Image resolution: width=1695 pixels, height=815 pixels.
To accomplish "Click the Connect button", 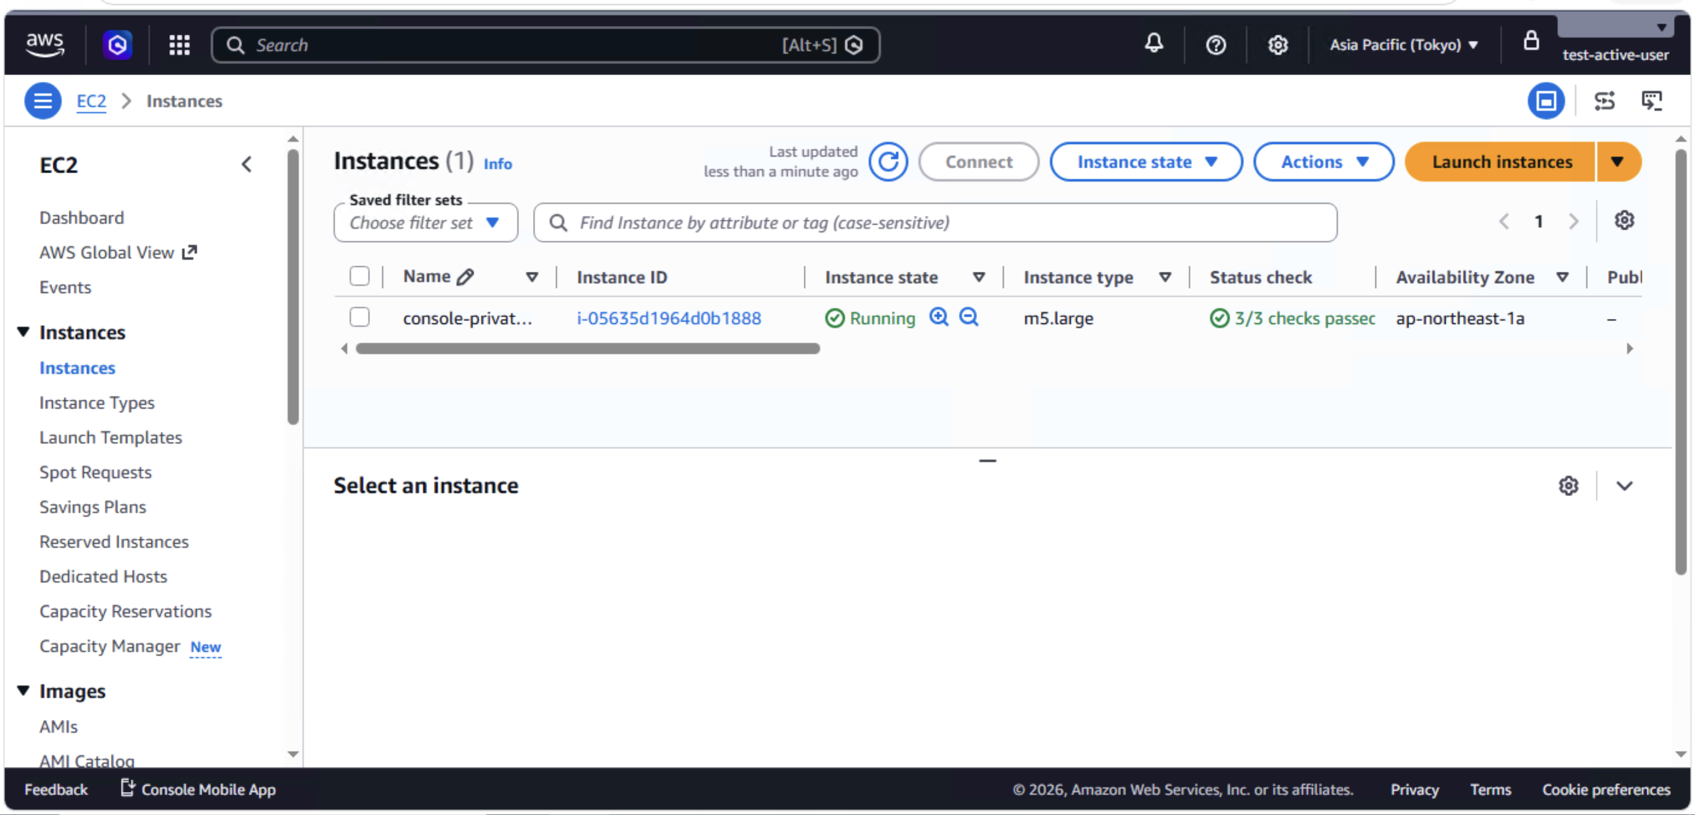I will 979,162.
